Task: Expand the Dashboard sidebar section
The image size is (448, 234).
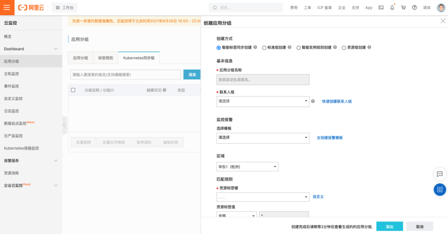Action: point(31,49)
